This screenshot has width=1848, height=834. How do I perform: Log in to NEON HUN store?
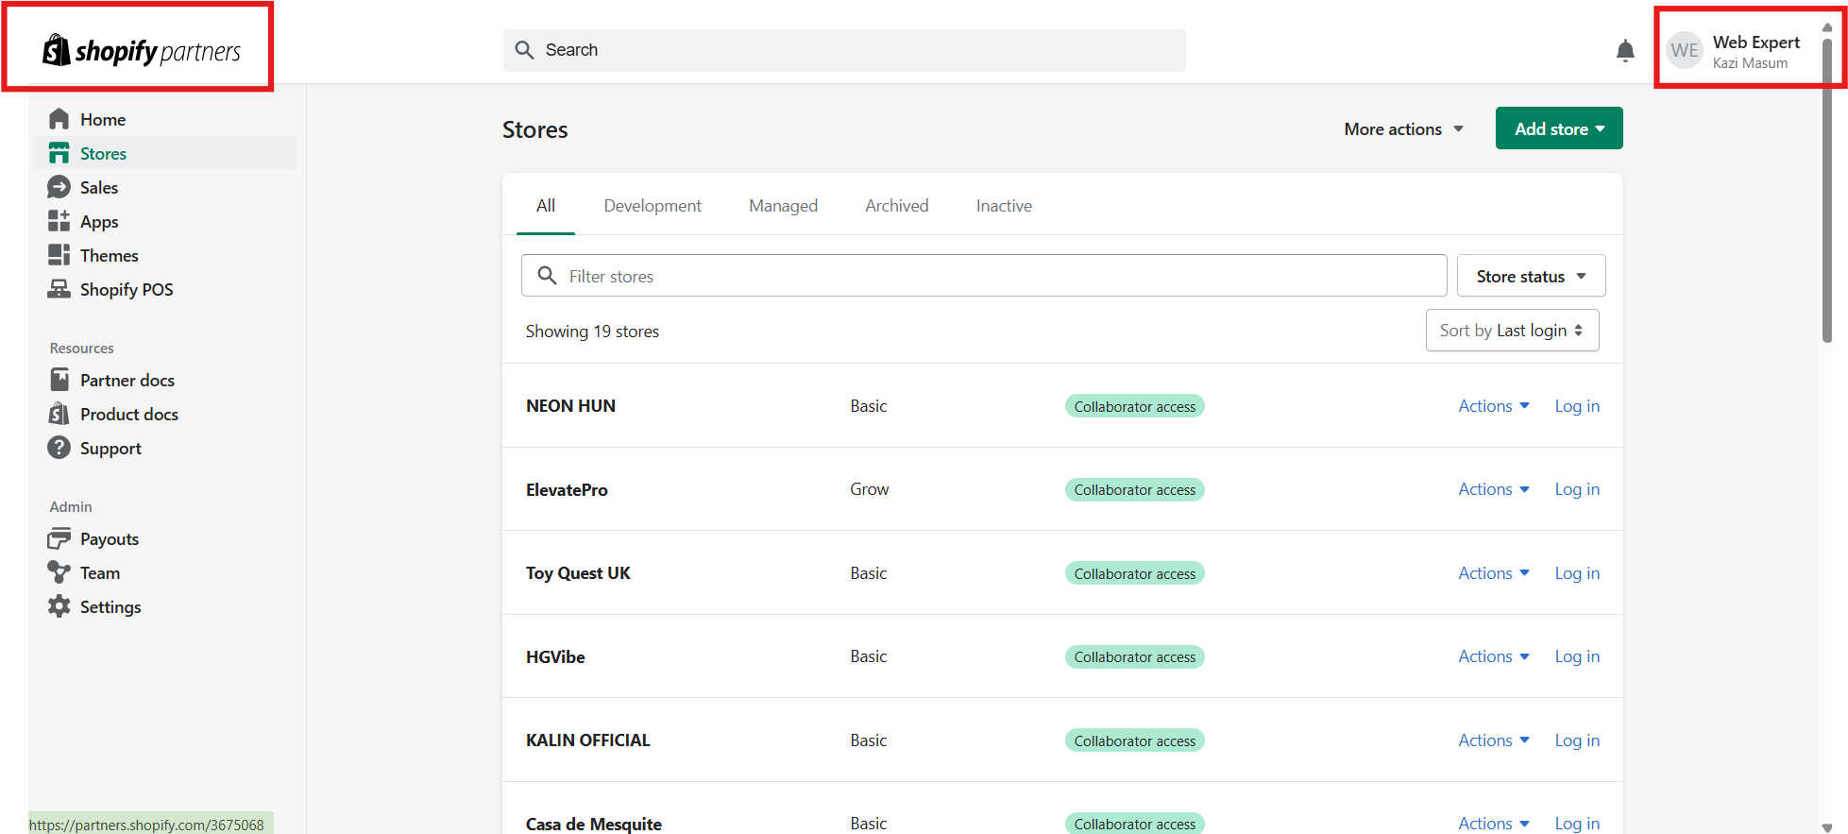click(1577, 405)
